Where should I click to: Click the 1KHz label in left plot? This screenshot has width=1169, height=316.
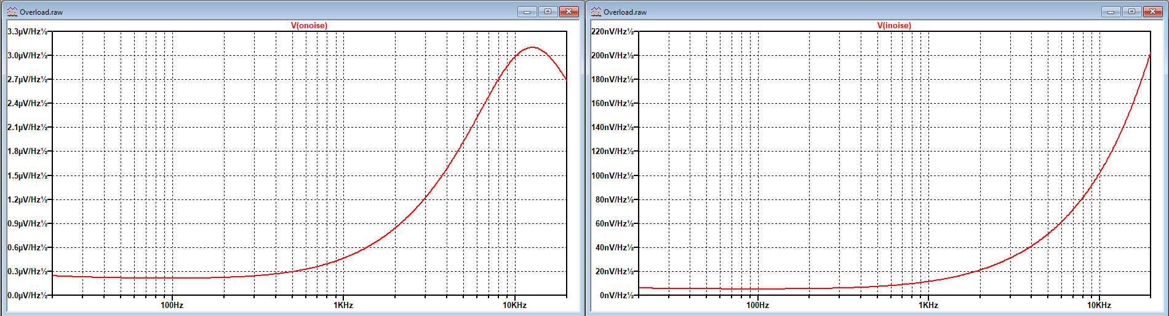tap(343, 305)
